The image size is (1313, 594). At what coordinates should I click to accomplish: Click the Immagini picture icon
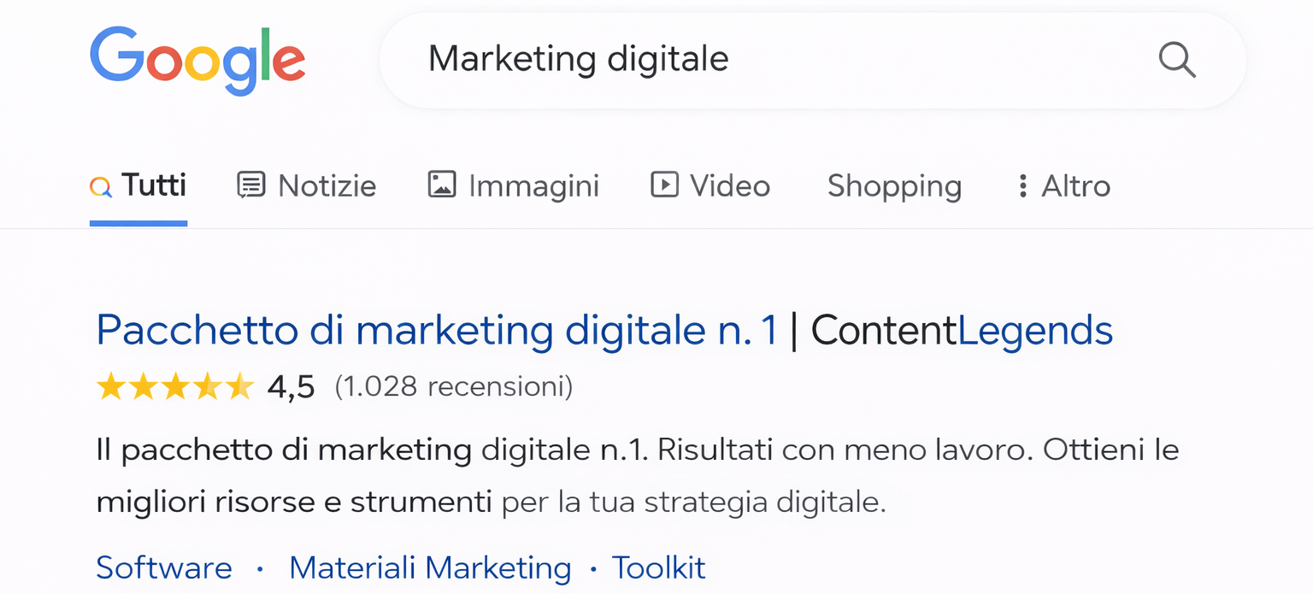(441, 185)
